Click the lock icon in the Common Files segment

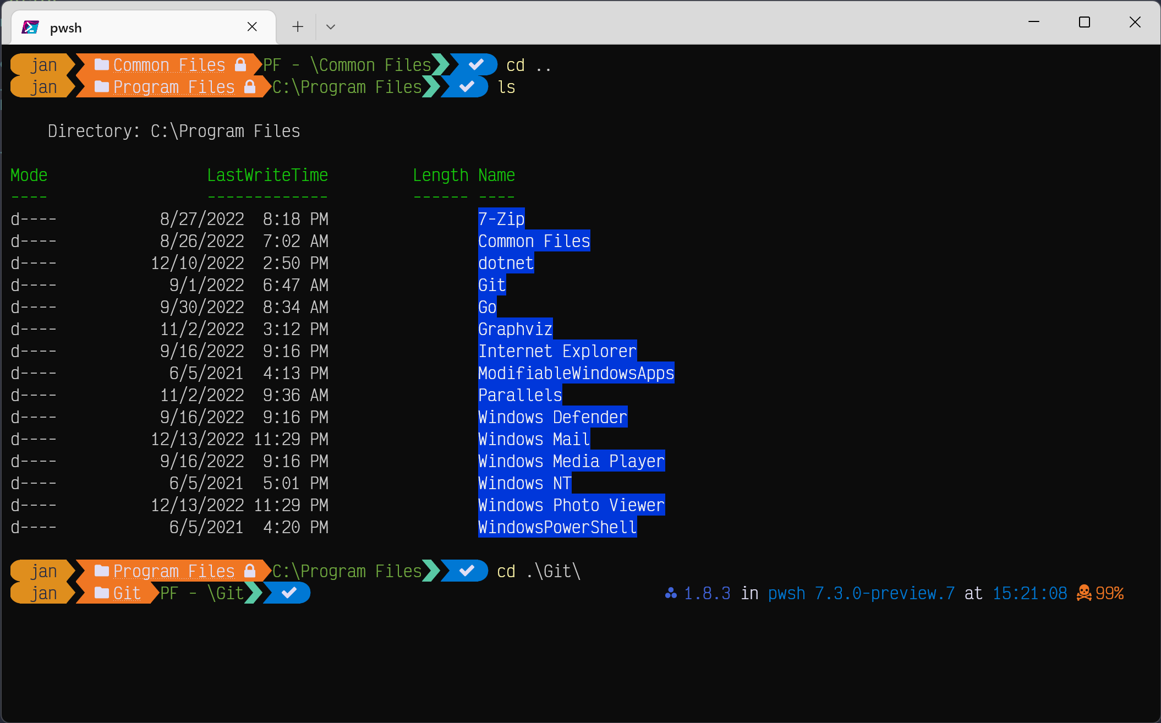coord(240,64)
